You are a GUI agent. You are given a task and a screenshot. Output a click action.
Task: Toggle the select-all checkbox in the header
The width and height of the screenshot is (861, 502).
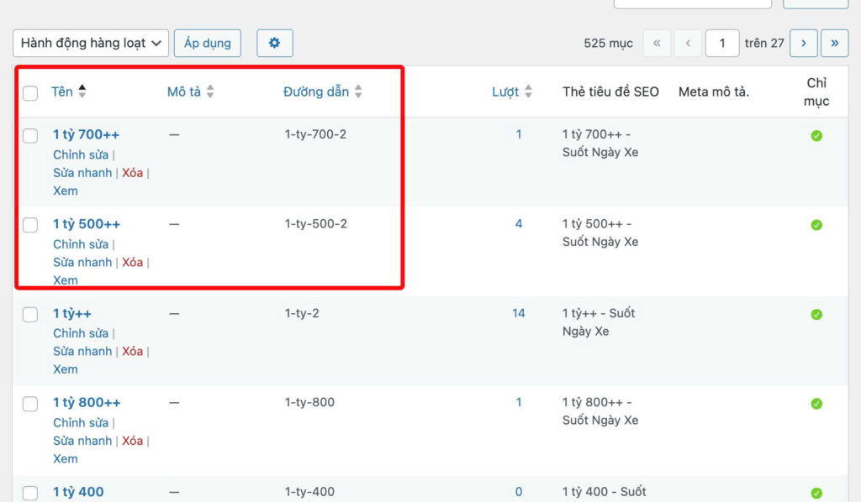[x=30, y=92]
